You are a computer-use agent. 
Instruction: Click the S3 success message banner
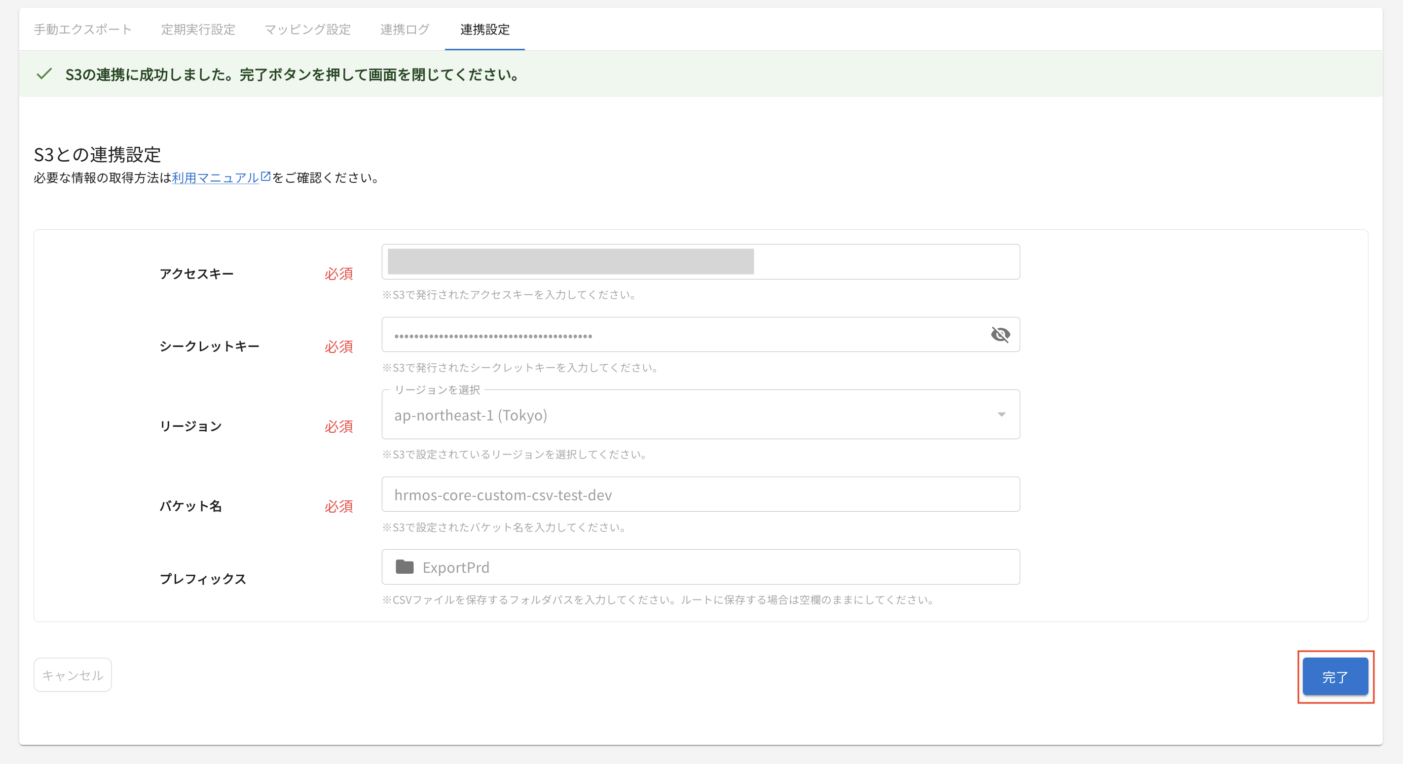701,74
